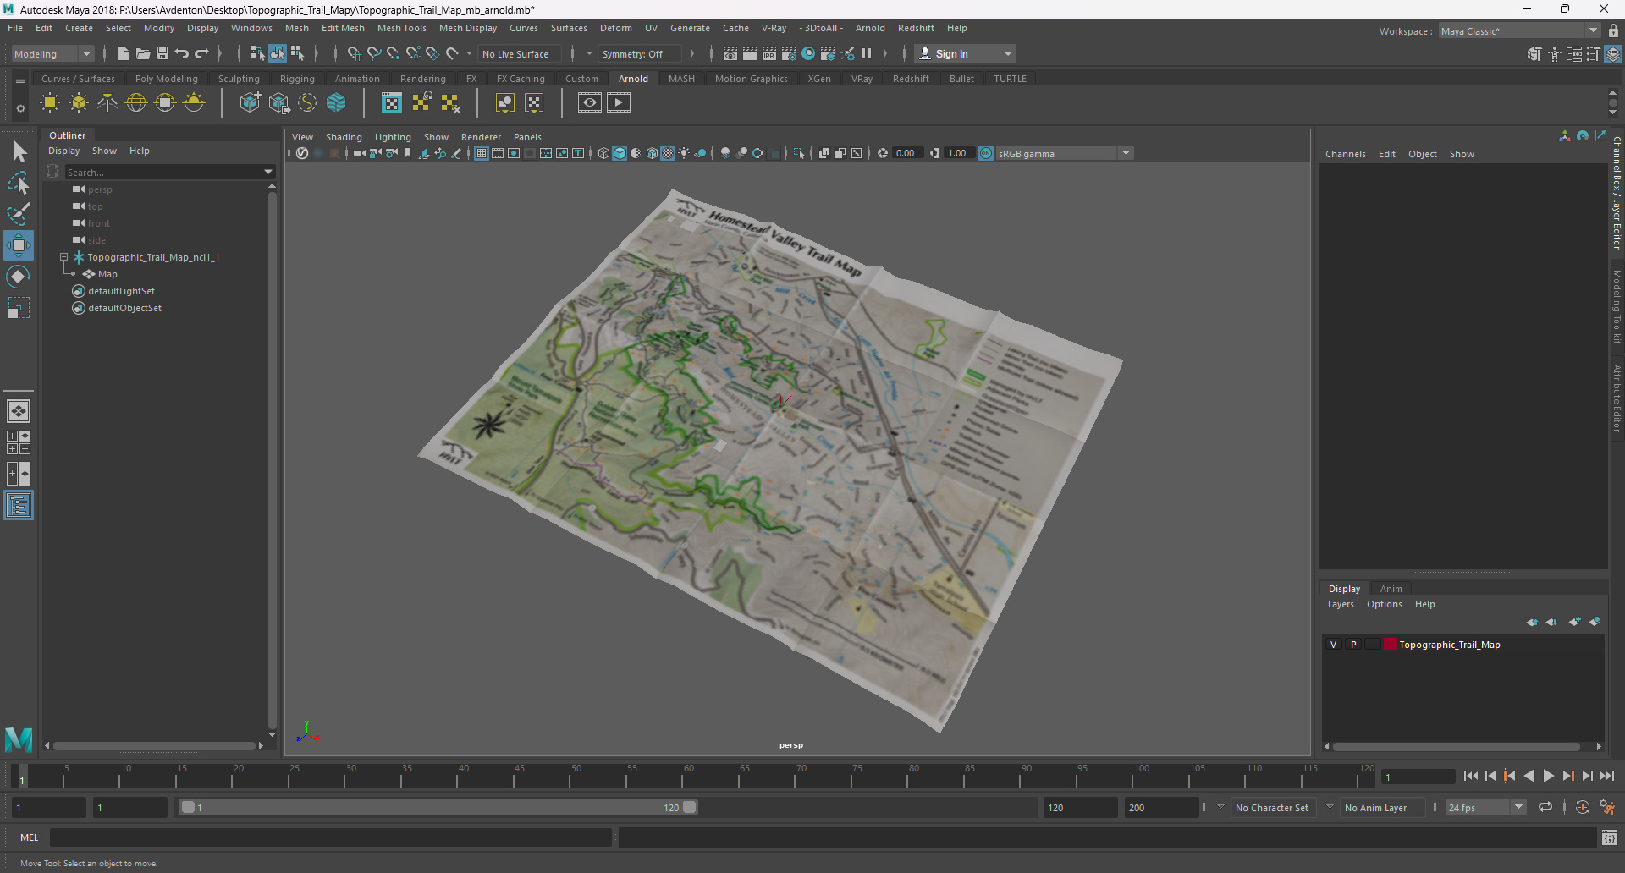Toggle viewport color management ON button
The height and width of the screenshot is (873, 1625).
click(x=986, y=153)
